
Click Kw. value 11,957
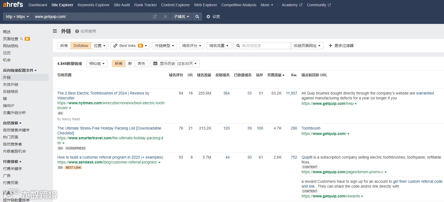[x=291, y=93]
